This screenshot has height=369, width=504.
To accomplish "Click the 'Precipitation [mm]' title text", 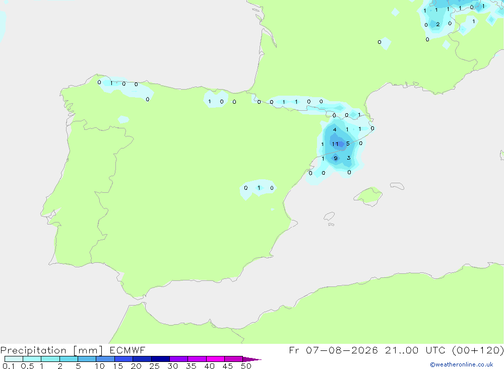I will pos(51,350).
